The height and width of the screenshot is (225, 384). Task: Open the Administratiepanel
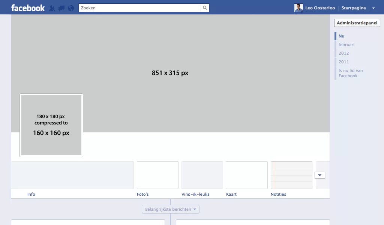[357, 23]
